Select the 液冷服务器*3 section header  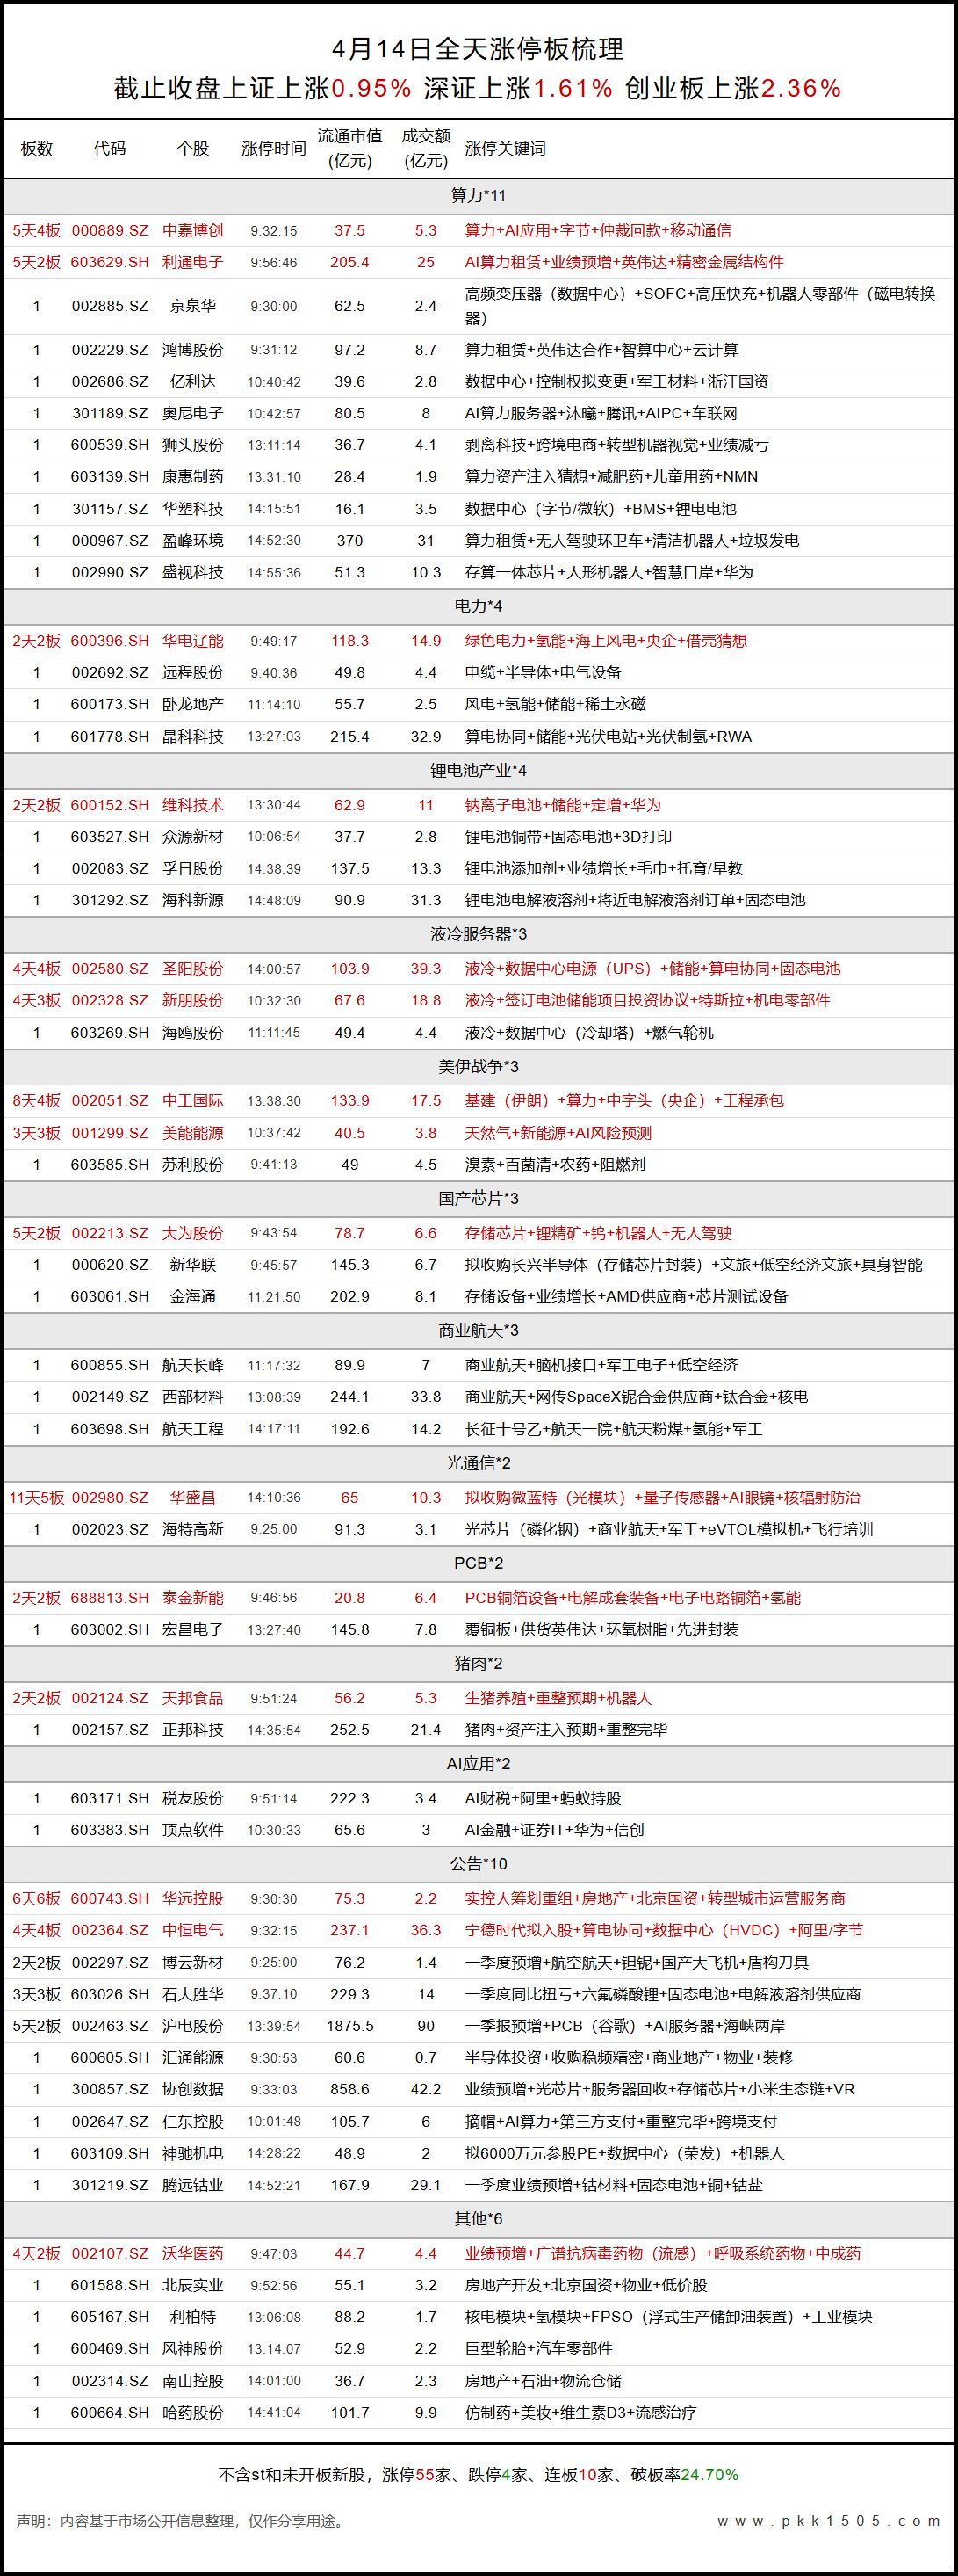coord(479,934)
